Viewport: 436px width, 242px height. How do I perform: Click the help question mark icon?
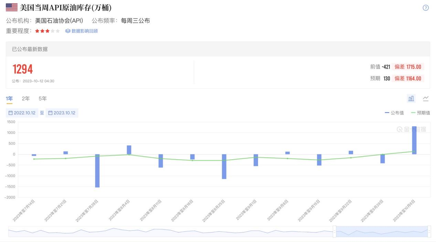(426, 8)
